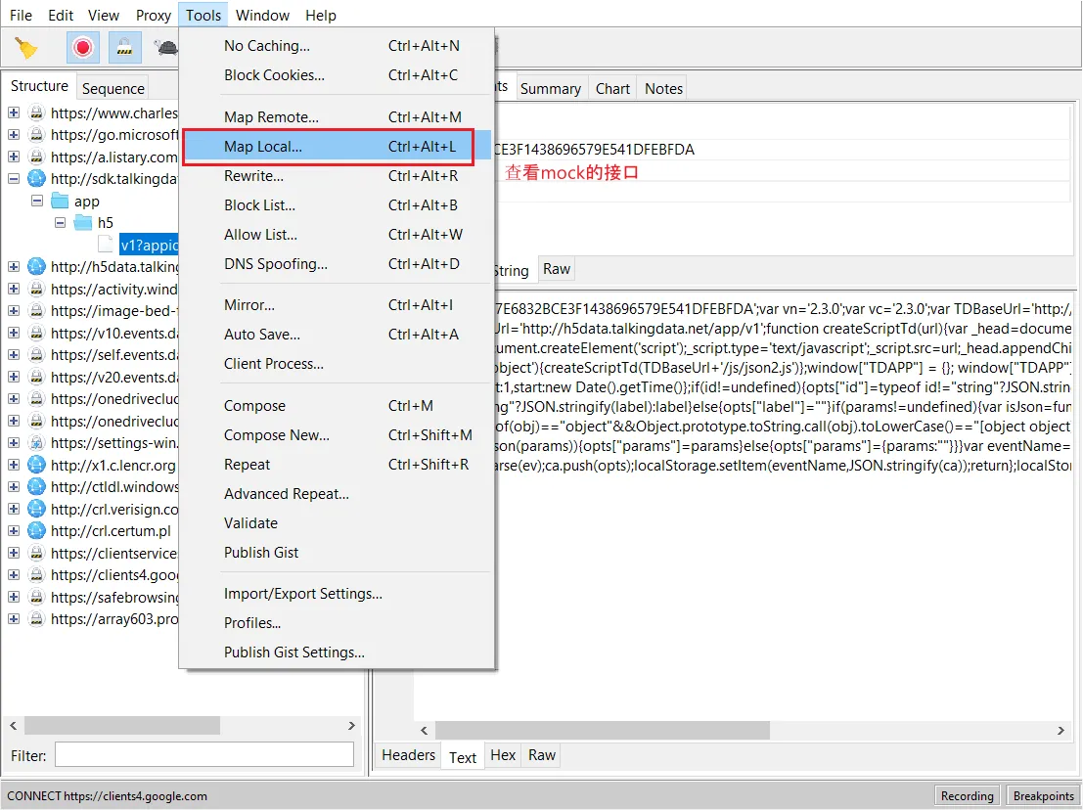
Task: Click the globe icon beside http://crl.certum.pl
Action: 36,530
